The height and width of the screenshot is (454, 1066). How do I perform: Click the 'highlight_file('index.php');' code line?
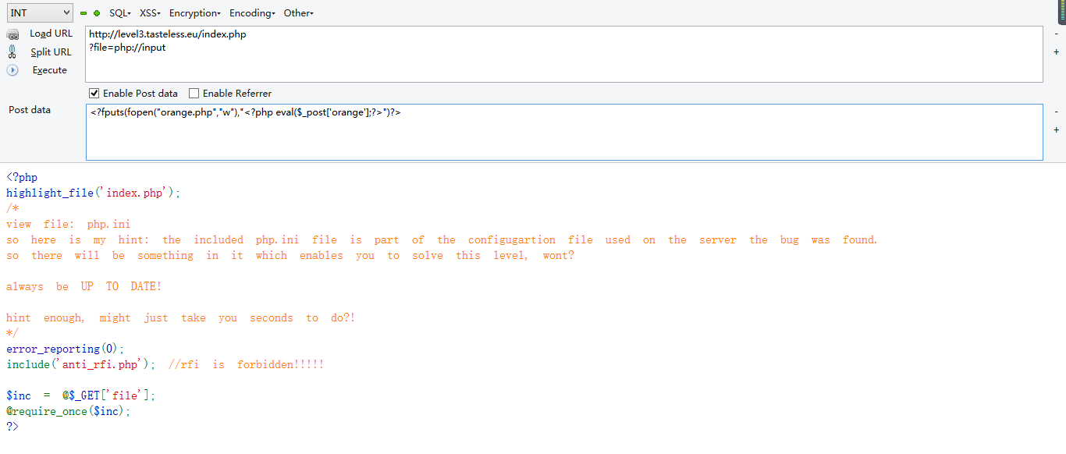tap(93, 193)
